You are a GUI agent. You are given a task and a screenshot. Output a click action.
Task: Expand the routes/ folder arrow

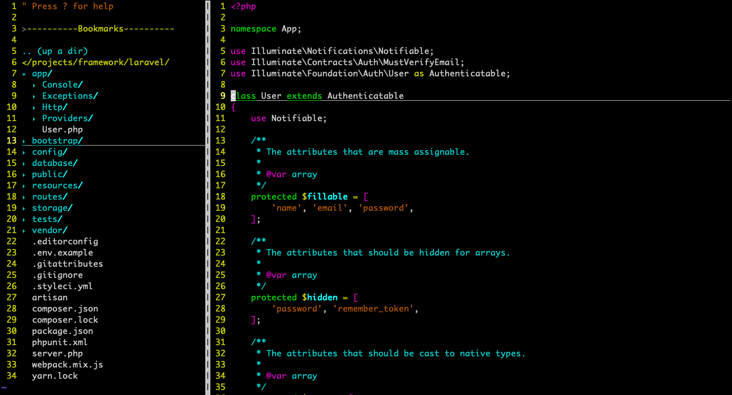click(x=24, y=197)
